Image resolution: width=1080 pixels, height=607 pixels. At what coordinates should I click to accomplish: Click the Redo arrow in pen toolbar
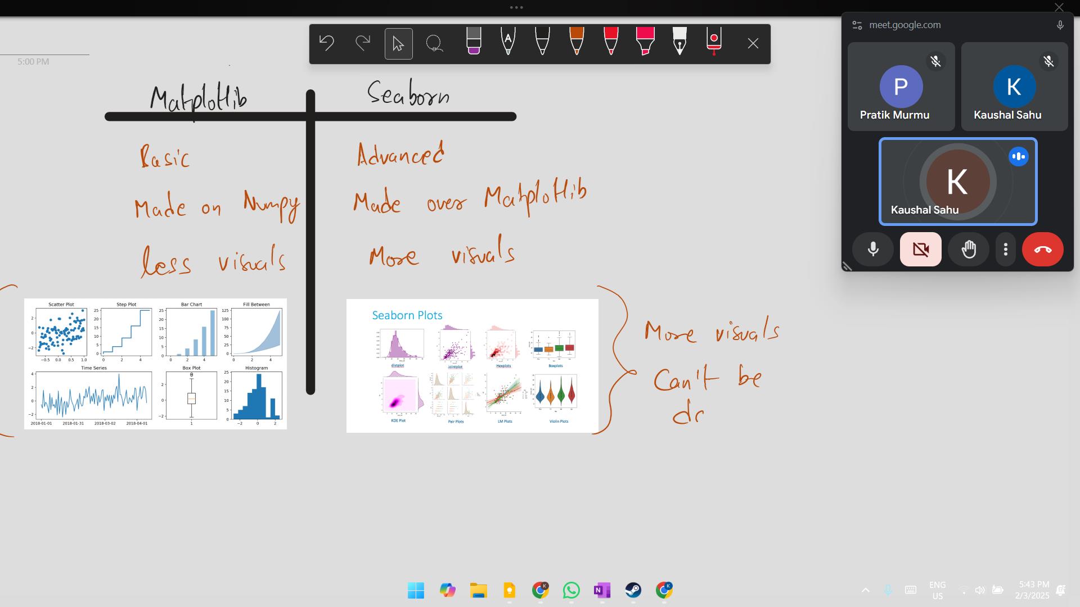pos(363,43)
